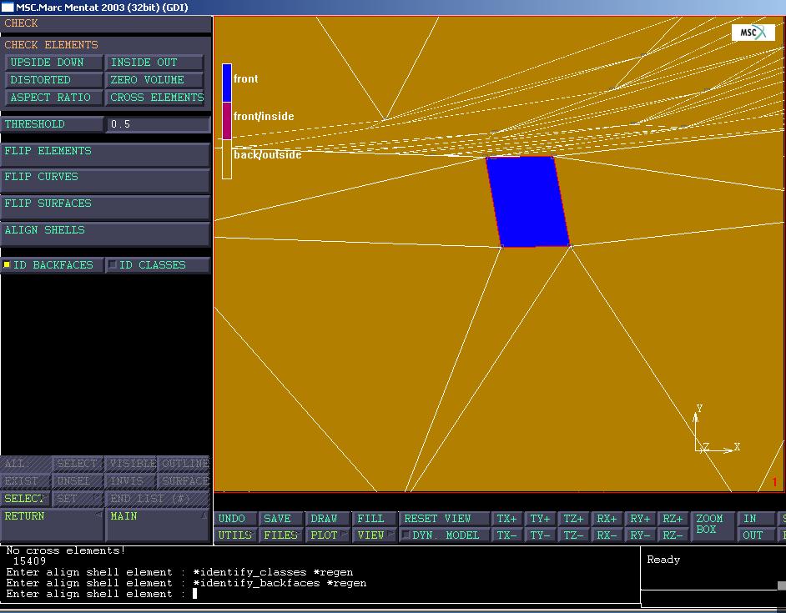This screenshot has width=786, height=613.
Task: Translate view with TY+
Action: (x=541, y=518)
